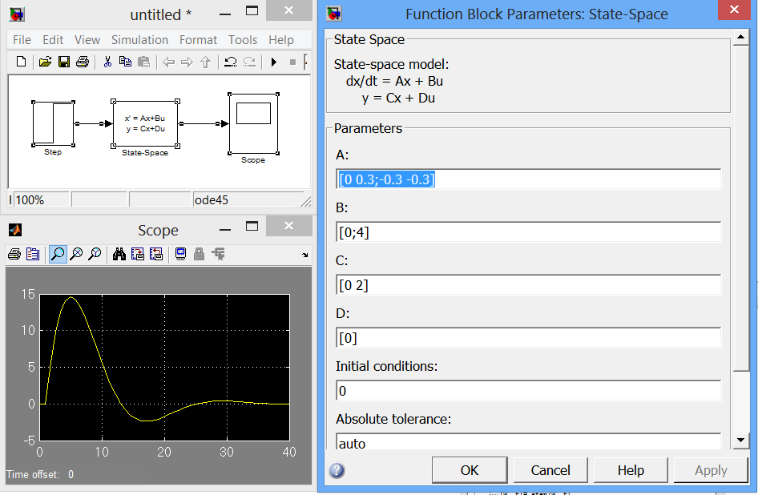
Task: Close the Scope window
Action: pos(288,225)
